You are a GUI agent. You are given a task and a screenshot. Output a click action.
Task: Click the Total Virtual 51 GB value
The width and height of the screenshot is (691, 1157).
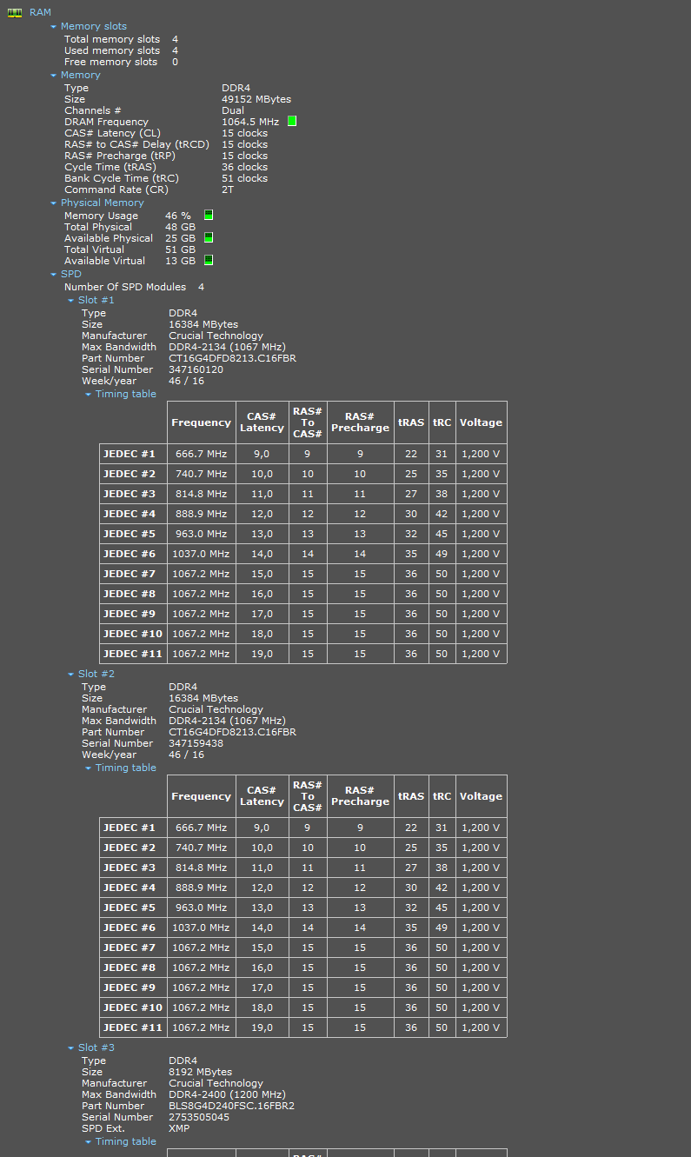[180, 249]
